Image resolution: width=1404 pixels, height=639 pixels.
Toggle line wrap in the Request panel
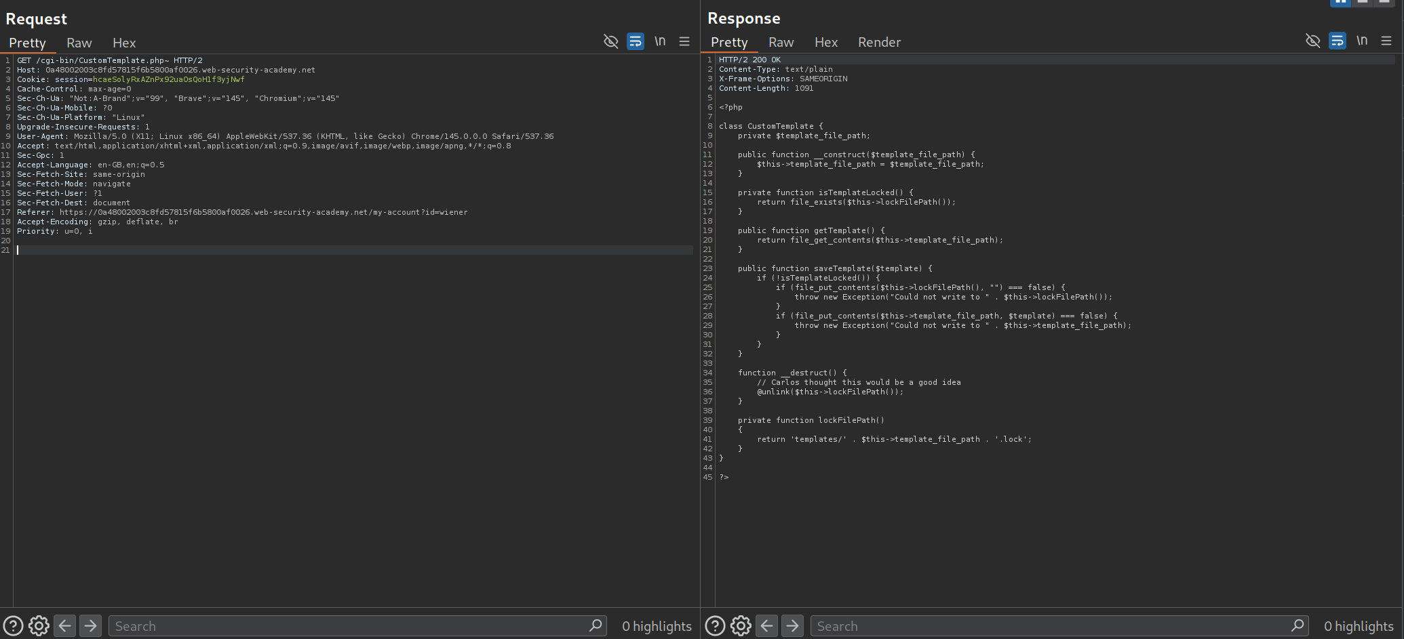[636, 41]
